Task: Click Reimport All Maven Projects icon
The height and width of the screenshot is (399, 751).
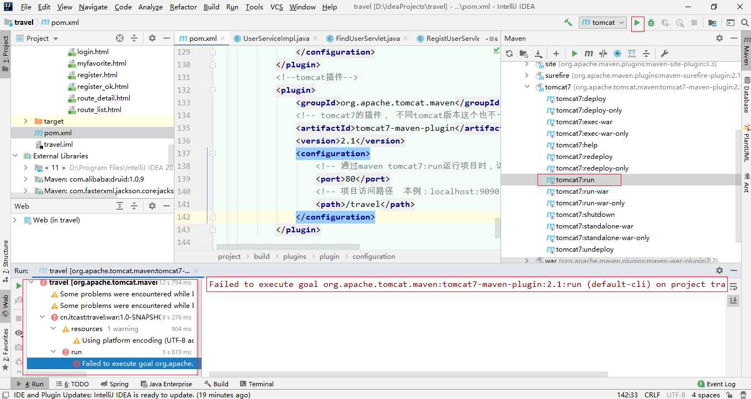Action: tap(509, 54)
